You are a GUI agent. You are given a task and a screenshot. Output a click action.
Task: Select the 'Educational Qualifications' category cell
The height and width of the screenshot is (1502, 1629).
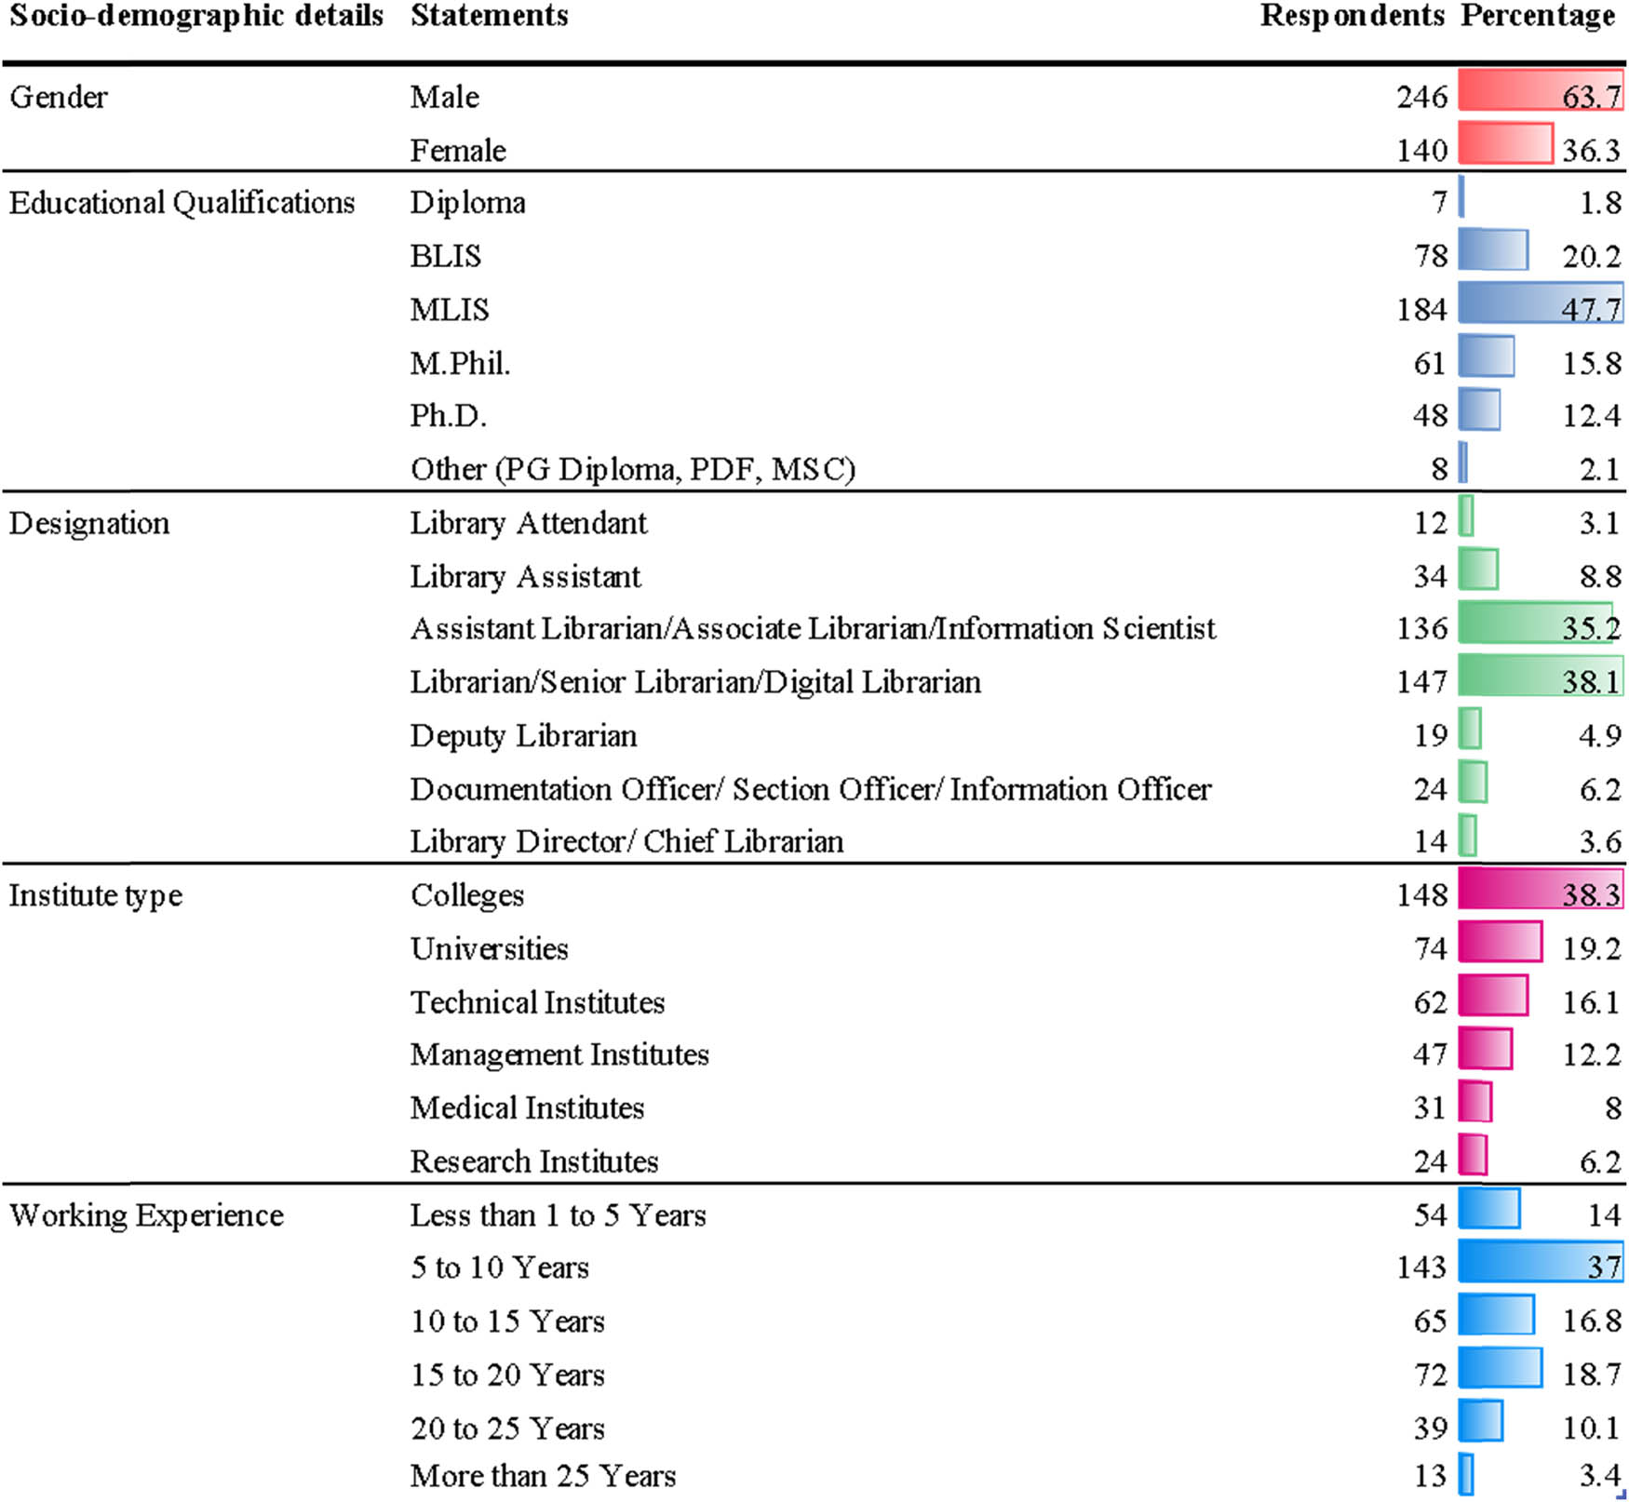pos(182,203)
